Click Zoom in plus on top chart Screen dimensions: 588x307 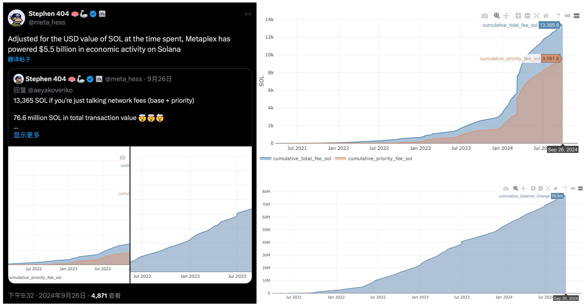tap(518, 16)
